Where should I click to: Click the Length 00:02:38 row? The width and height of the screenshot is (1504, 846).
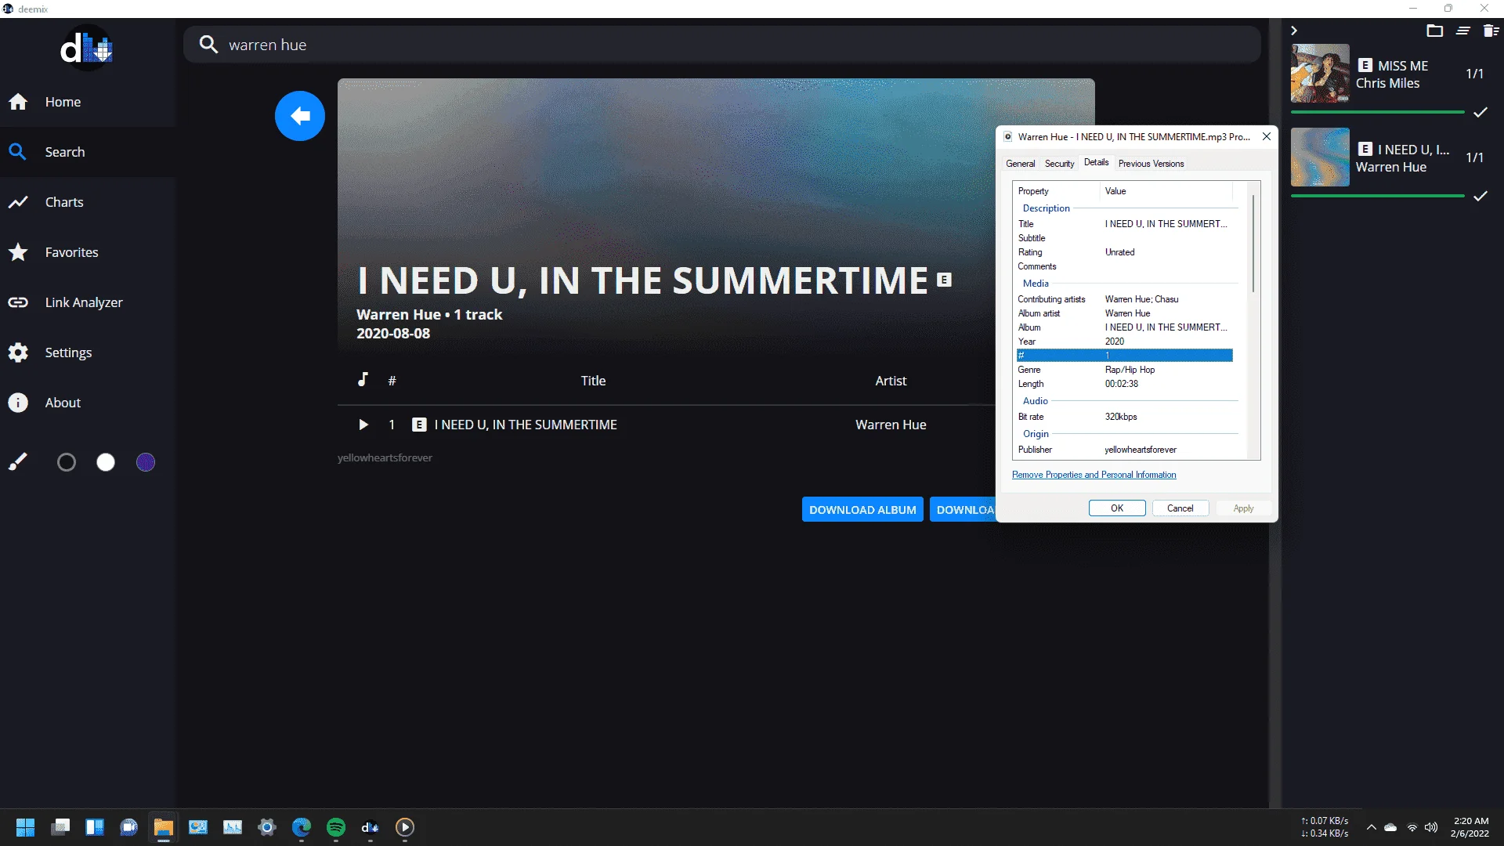click(1124, 384)
